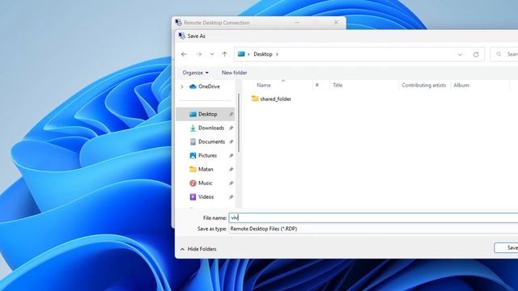
Task: Go back using the back arrow
Action: coord(184,54)
